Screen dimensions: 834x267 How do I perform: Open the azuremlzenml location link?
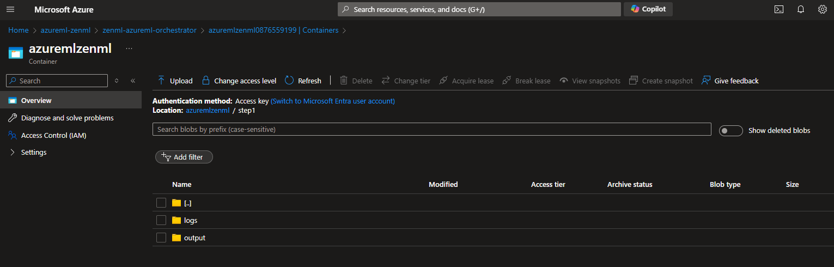pos(208,110)
